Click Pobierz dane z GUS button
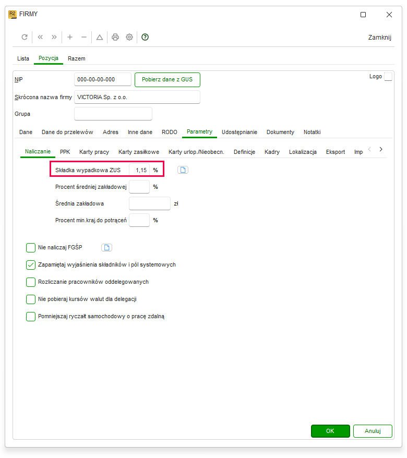407x458 pixels. (x=167, y=80)
